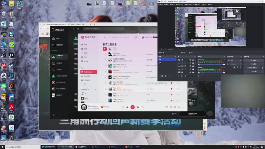This screenshot has width=265, height=149.
Task: Open the three-dot menu above the song list
Action: tap(115, 49)
